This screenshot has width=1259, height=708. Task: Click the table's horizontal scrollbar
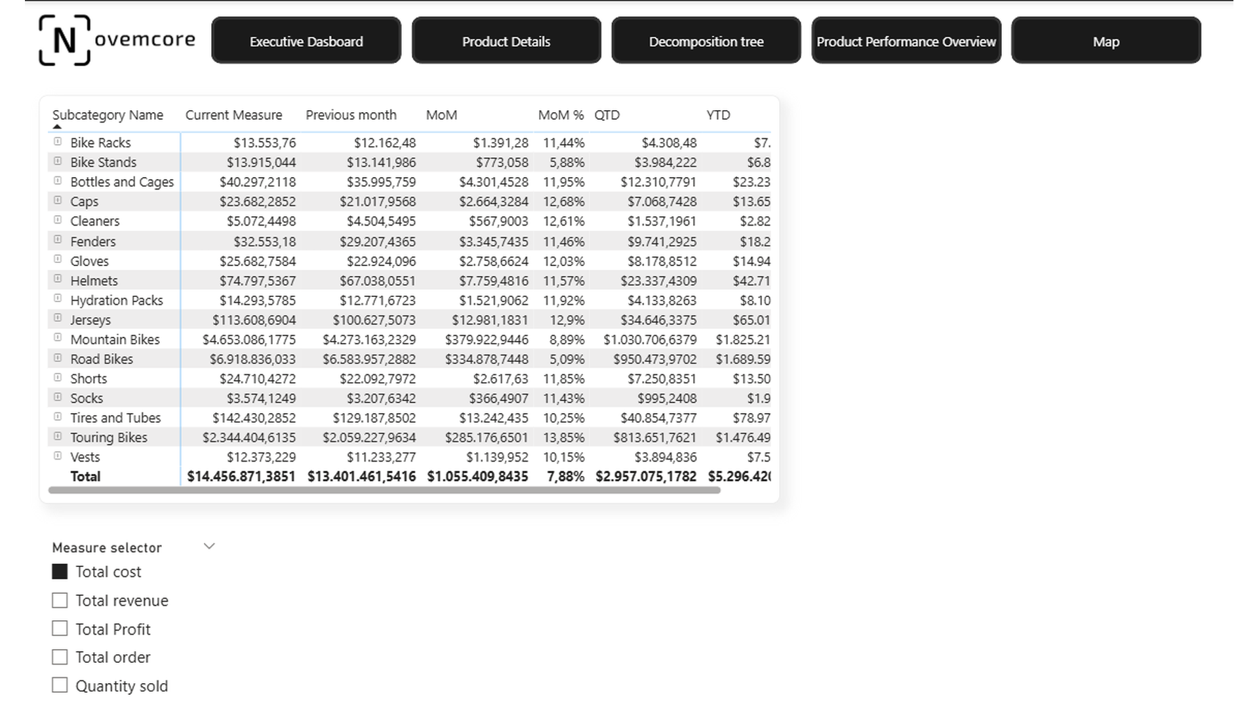pos(384,490)
